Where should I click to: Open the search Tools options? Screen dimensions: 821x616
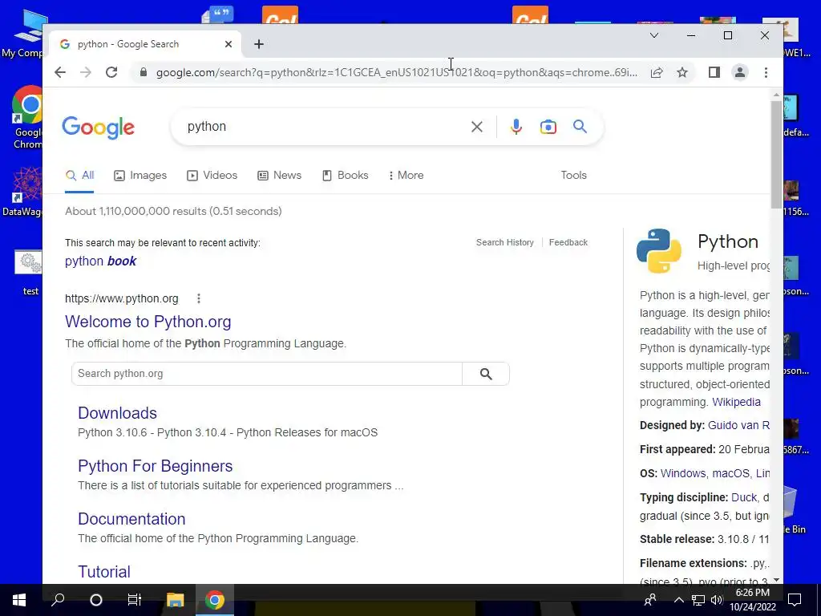click(x=573, y=176)
